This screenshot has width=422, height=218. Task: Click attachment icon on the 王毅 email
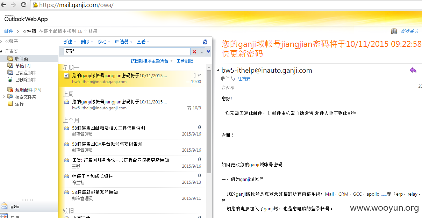[x=199, y=159]
